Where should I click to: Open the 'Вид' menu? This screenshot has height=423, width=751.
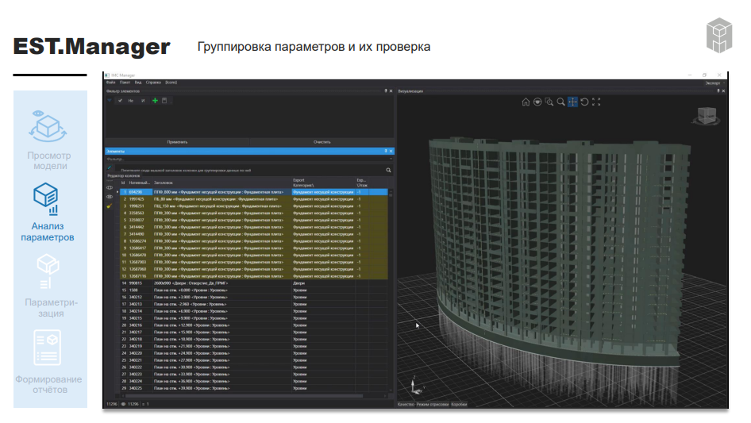tap(138, 83)
